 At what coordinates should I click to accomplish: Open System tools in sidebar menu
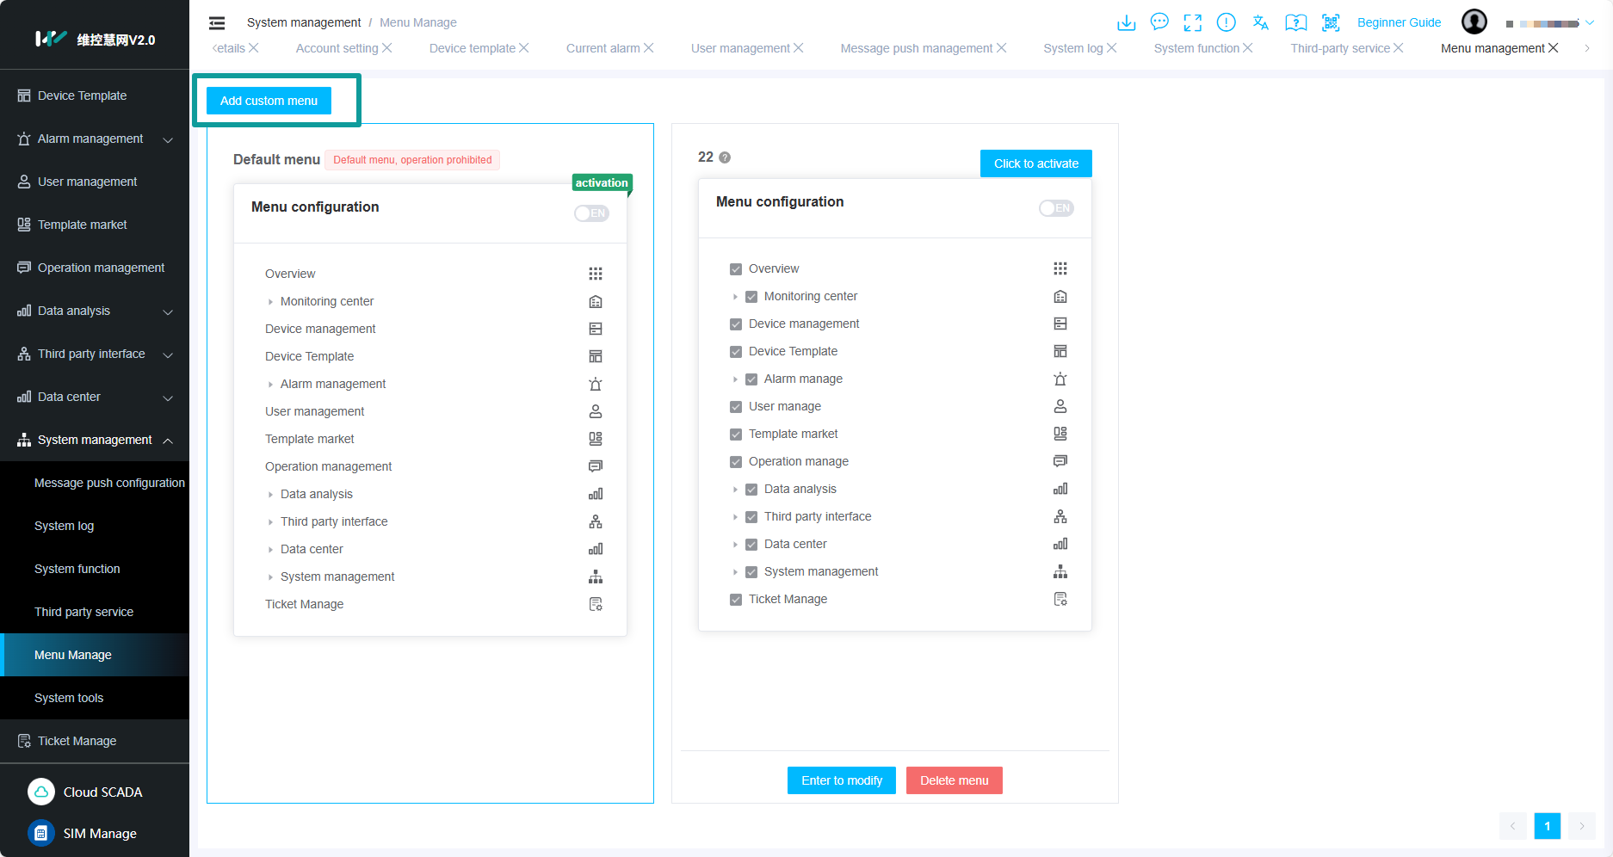[x=69, y=698]
